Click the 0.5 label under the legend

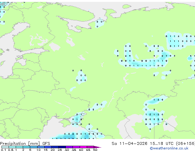coord(11,150)
